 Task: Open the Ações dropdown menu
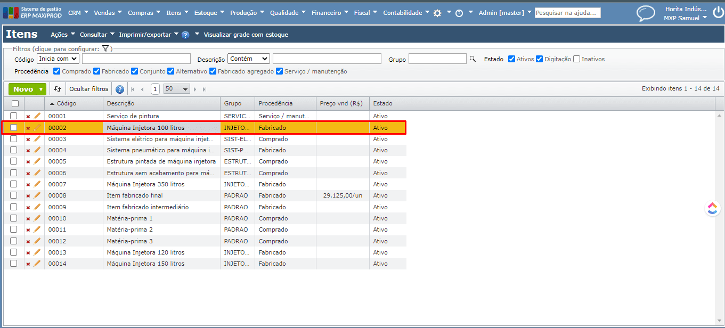(x=63, y=35)
